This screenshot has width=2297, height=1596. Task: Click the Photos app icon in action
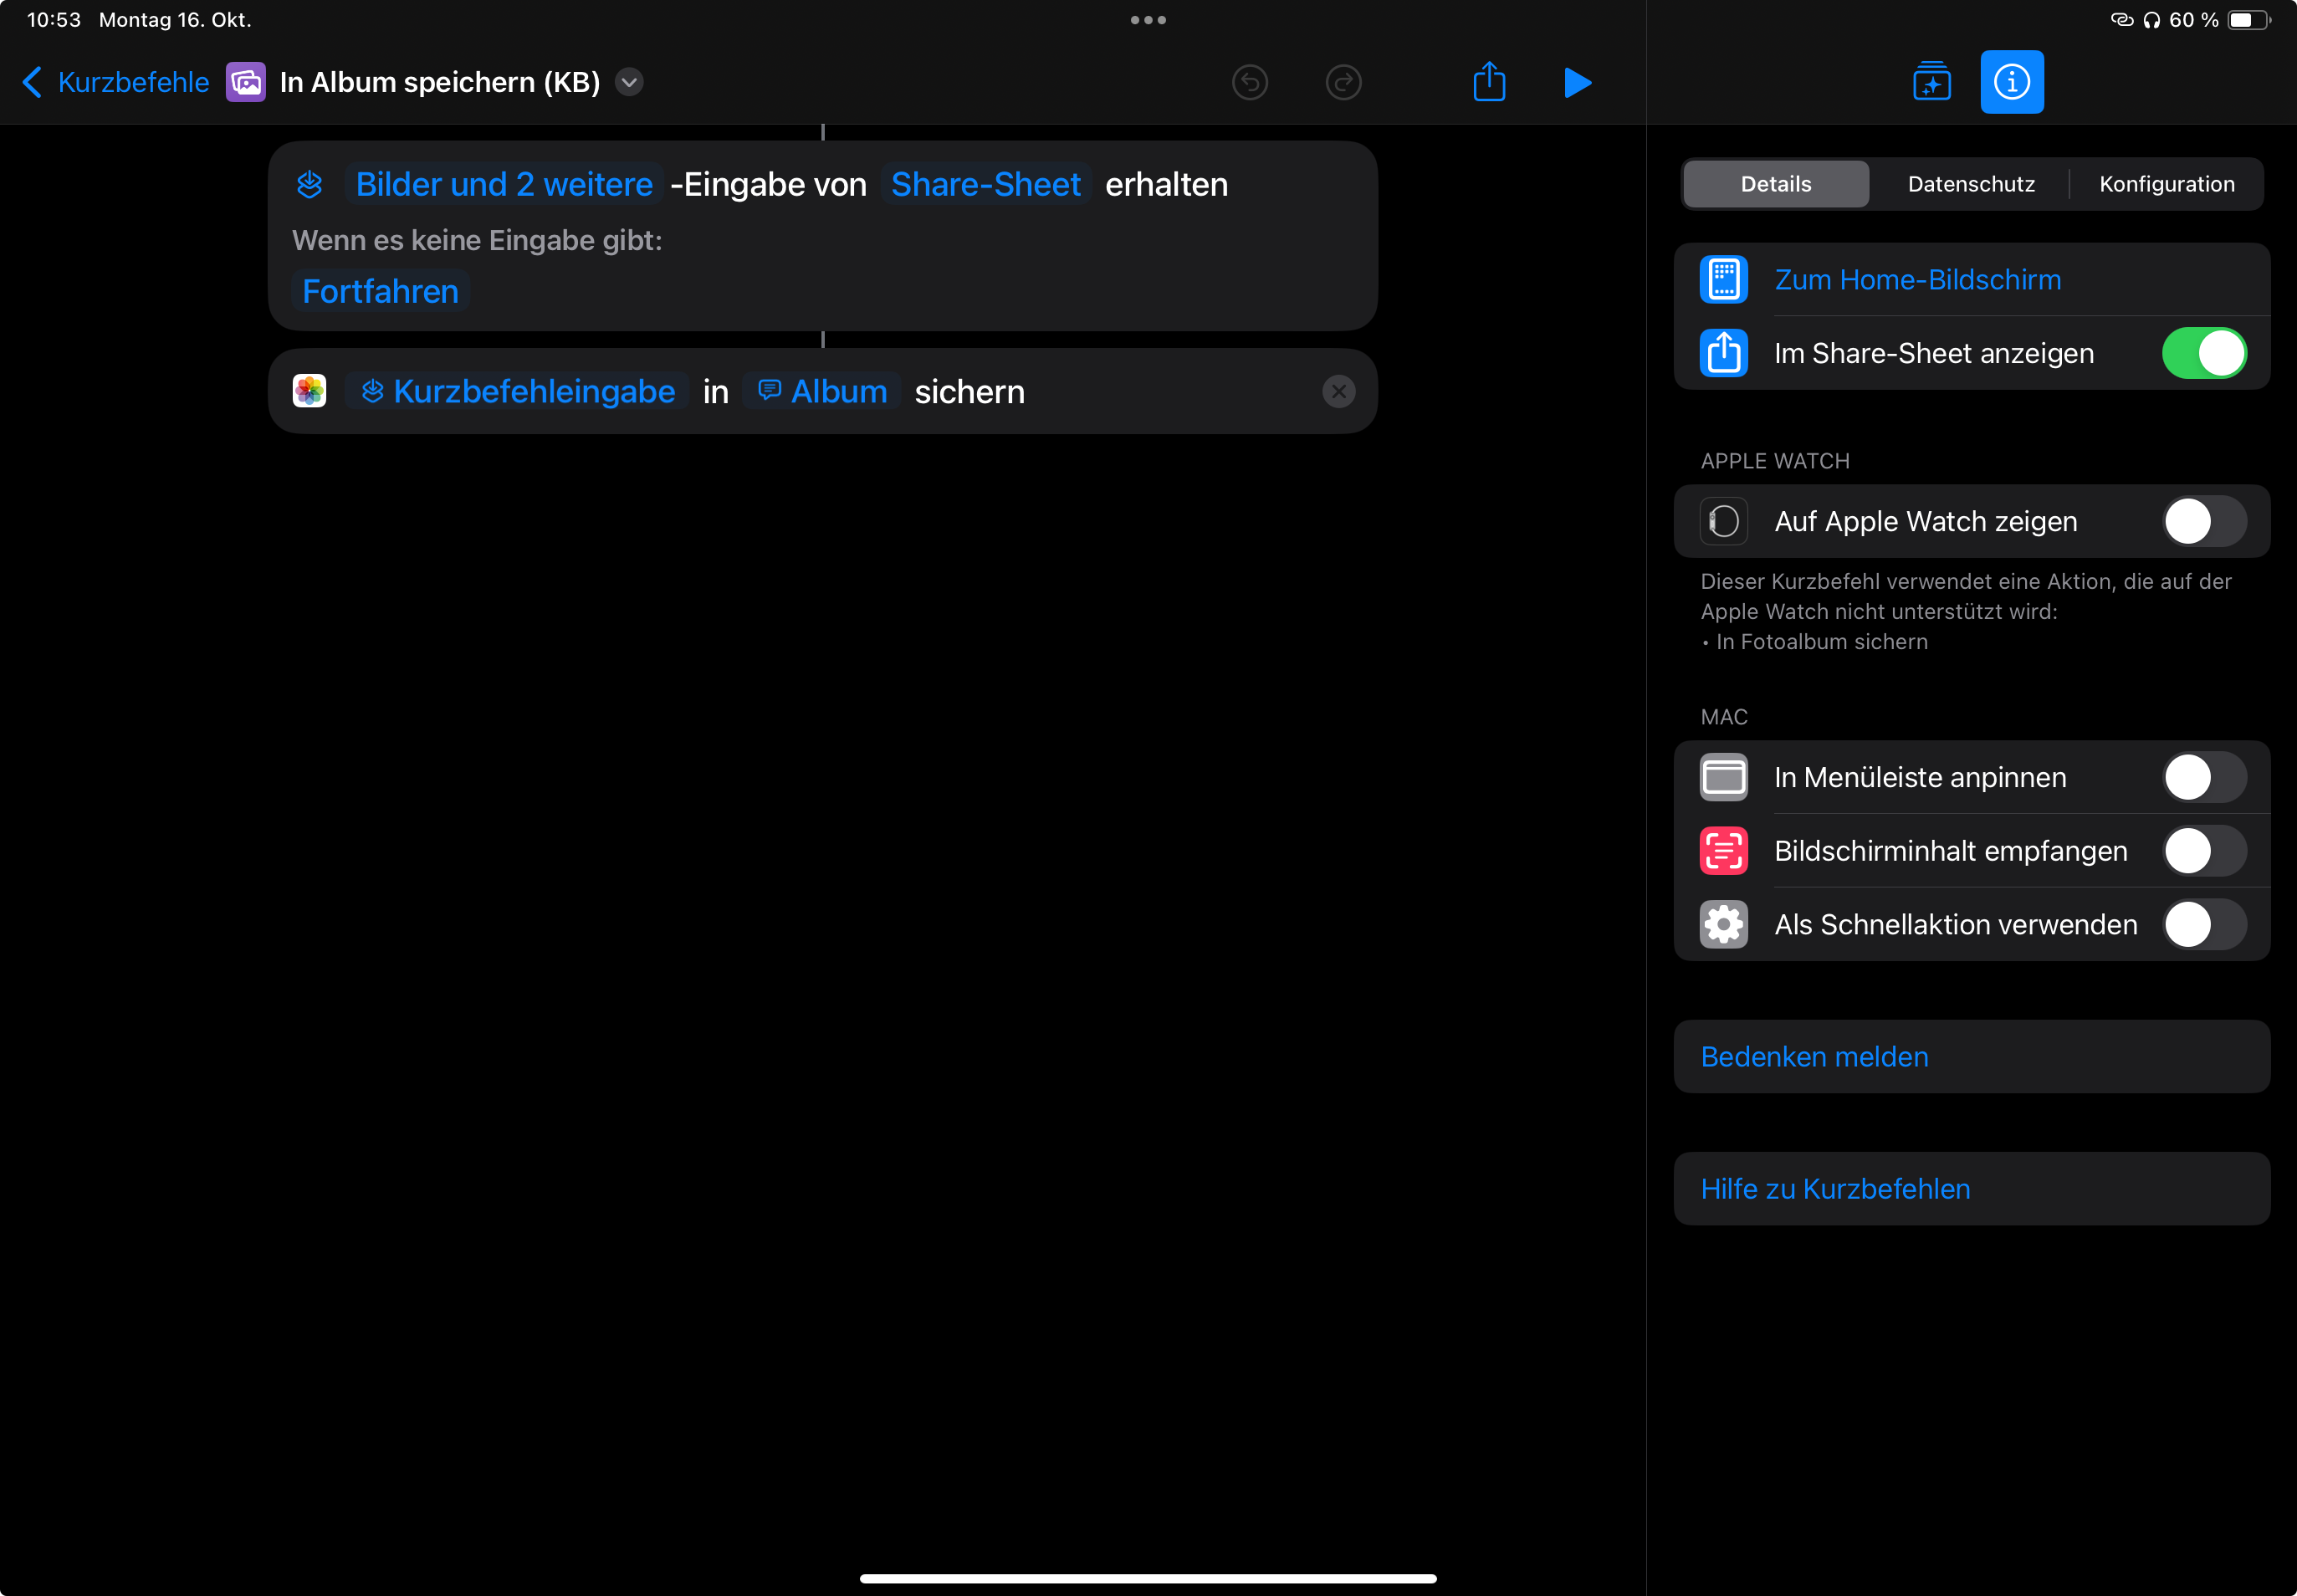tap(309, 391)
